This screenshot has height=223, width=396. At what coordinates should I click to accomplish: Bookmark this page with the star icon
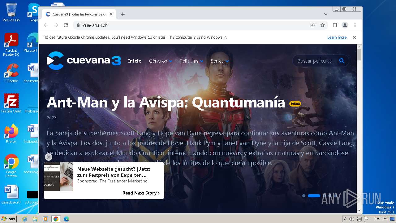pyautogui.click(x=323, y=25)
